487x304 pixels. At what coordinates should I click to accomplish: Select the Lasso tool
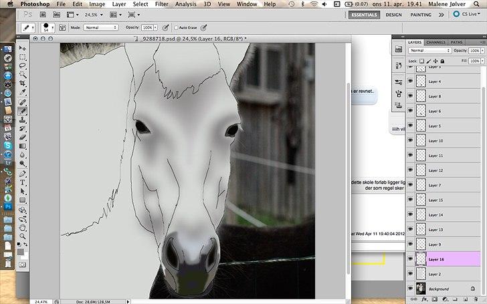tap(23, 66)
